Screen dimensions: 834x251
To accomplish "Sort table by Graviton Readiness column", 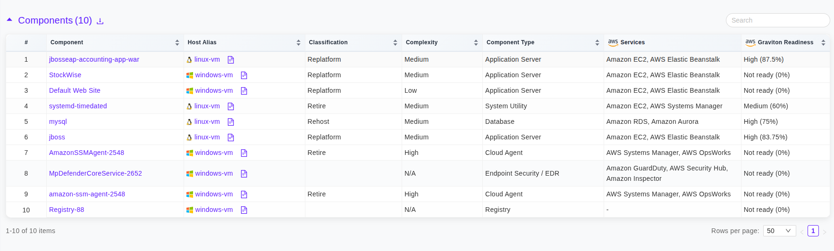I will click(823, 42).
